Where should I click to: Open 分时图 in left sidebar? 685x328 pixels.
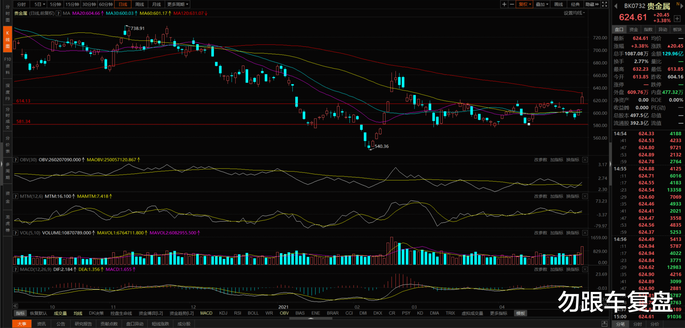pyautogui.click(x=7, y=13)
